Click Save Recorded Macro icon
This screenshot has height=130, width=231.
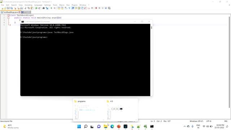[109, 8]
